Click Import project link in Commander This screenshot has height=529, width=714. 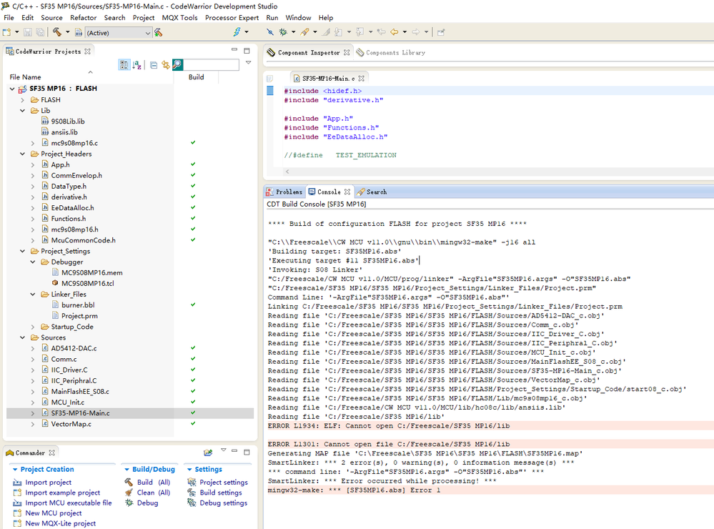[x=48, y=483]
